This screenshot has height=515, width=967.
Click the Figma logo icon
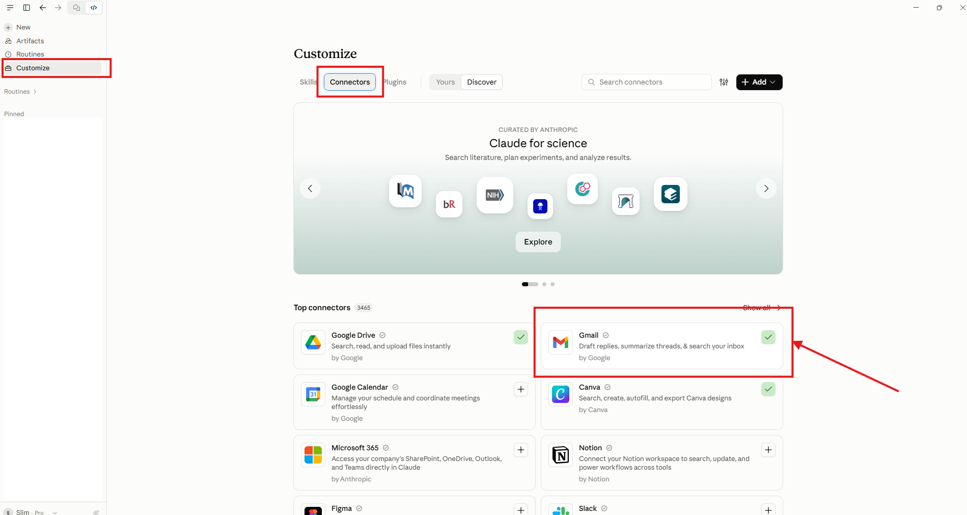click(x=313, y=510)
